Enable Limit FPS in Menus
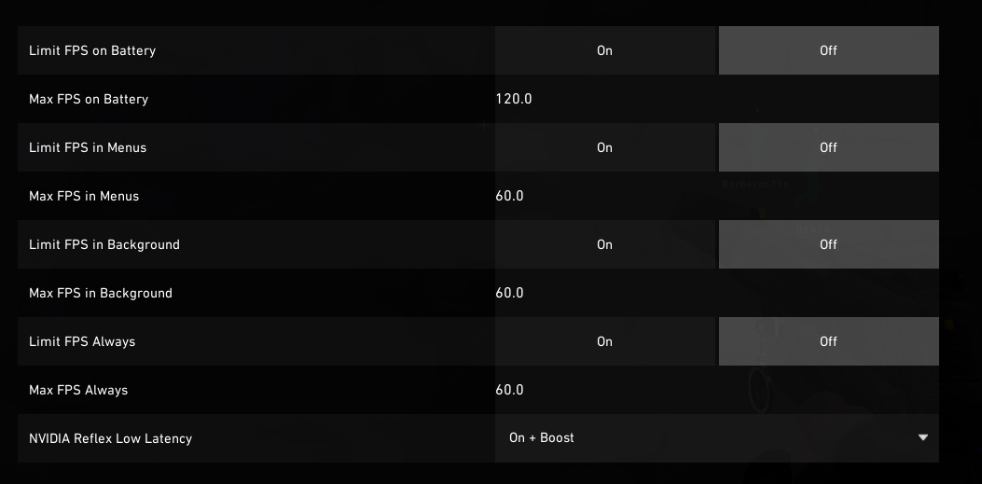 [604, 147]
